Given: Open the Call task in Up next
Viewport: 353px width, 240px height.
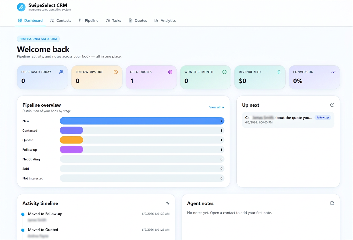Looking at the screenshot, I should point(288,120).
